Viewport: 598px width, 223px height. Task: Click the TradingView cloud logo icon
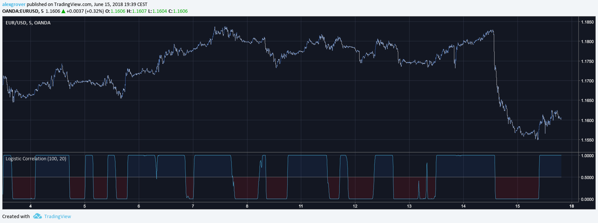37,216
